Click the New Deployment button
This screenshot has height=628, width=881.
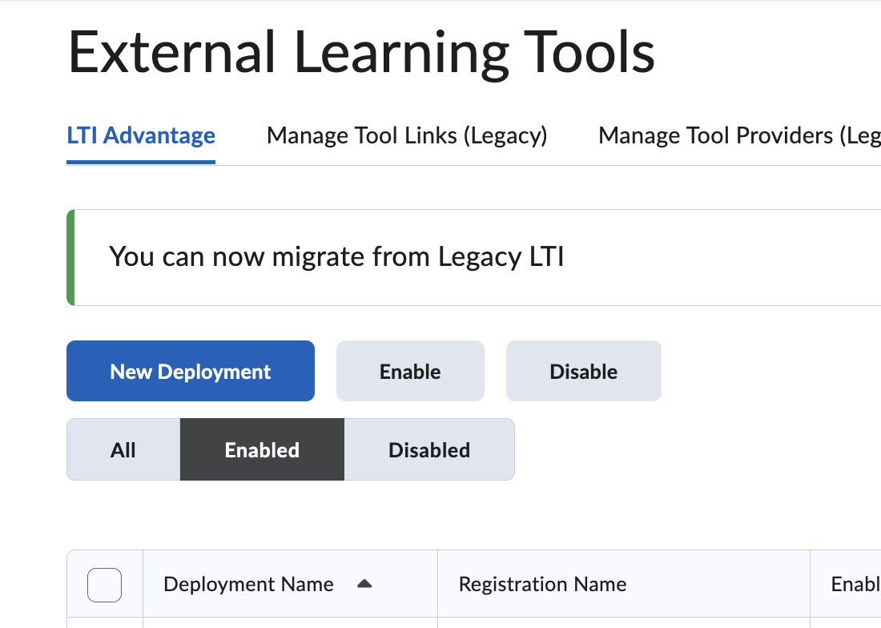(x=190, y=371)
